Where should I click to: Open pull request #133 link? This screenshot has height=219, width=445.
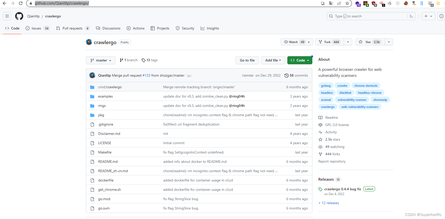point(146,75)
